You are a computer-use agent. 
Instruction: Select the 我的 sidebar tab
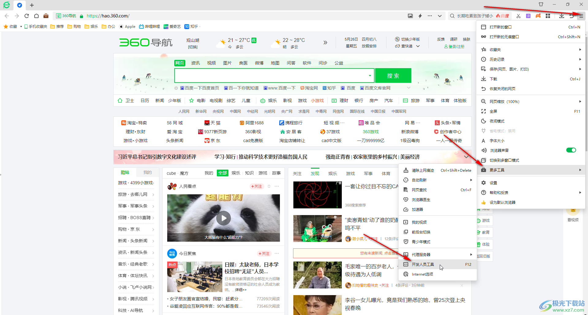[148, 172]
